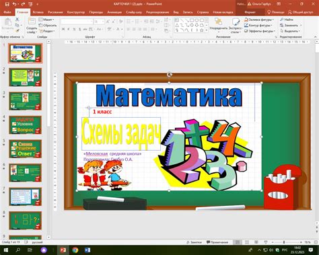The image size is (319, 255).
Task: Open the Упорядочить arrange menu
Action: (x=219, y=24)
